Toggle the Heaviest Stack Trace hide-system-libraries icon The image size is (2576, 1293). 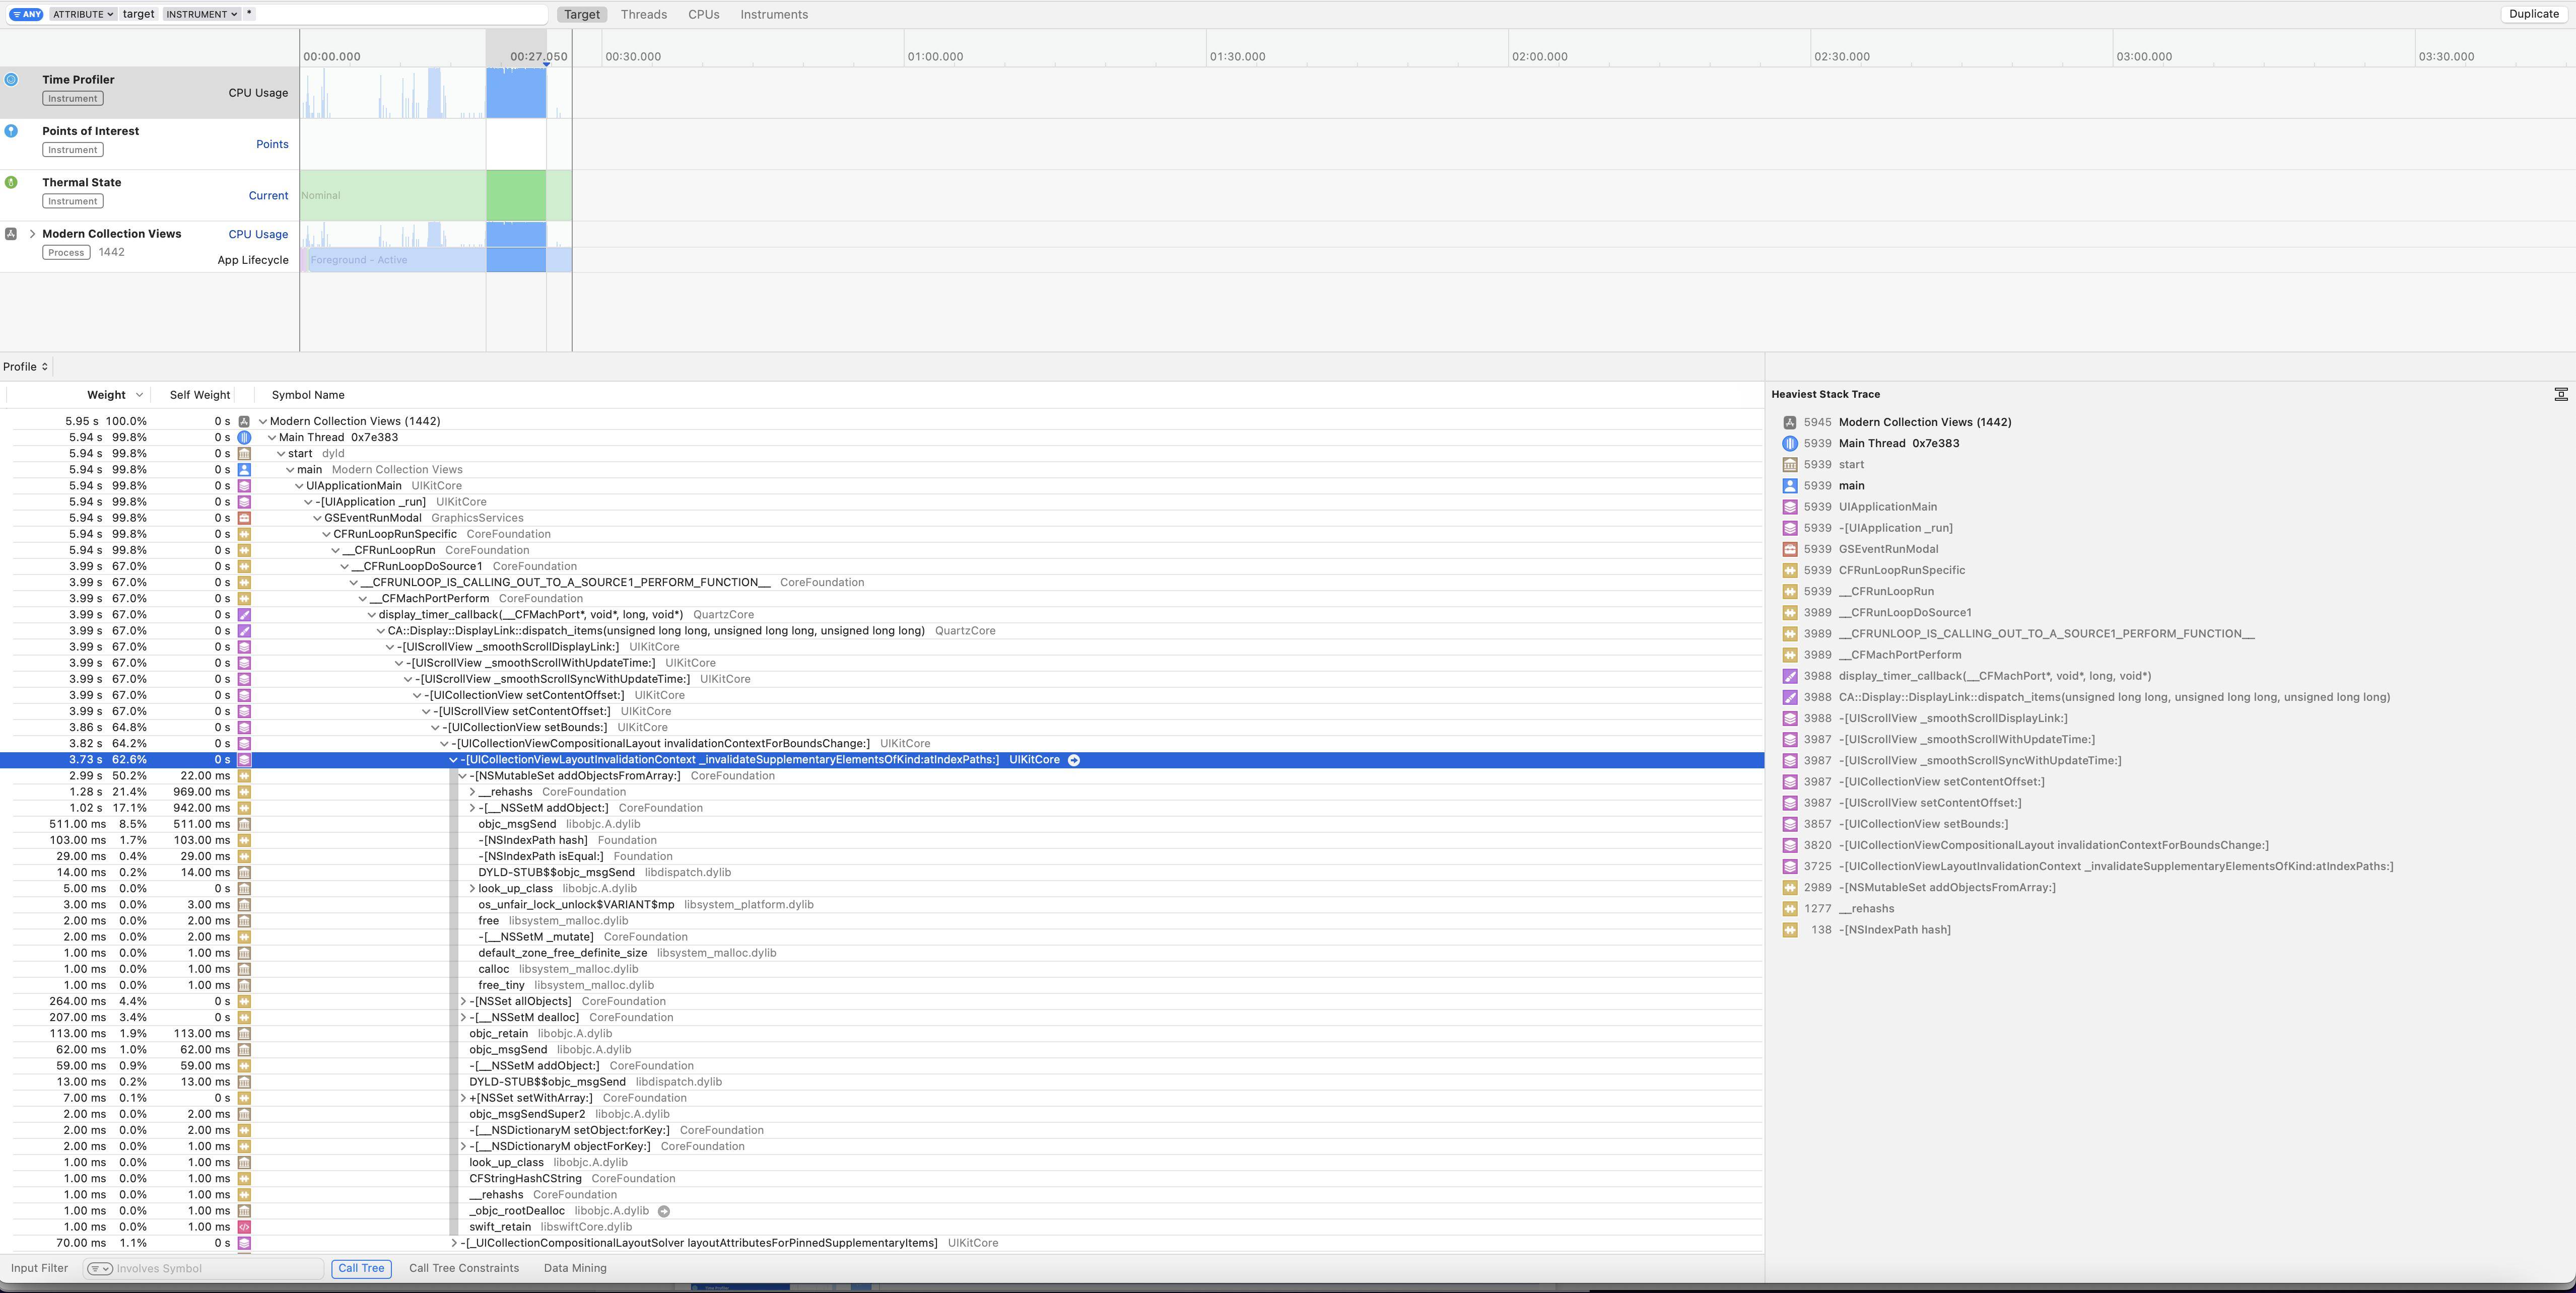coord(2560,395)
